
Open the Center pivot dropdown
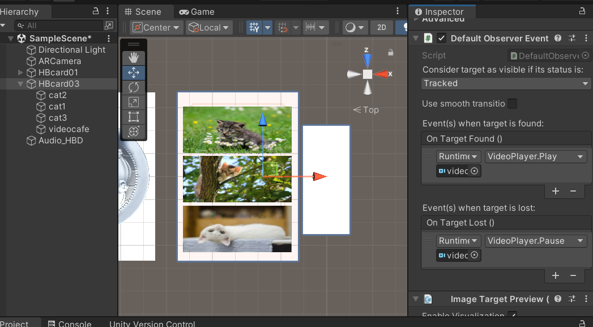coord(156,27)
